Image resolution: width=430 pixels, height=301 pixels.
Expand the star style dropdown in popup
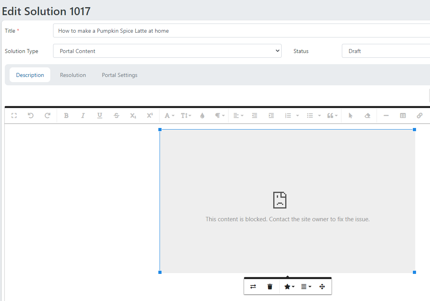[289, 287]
